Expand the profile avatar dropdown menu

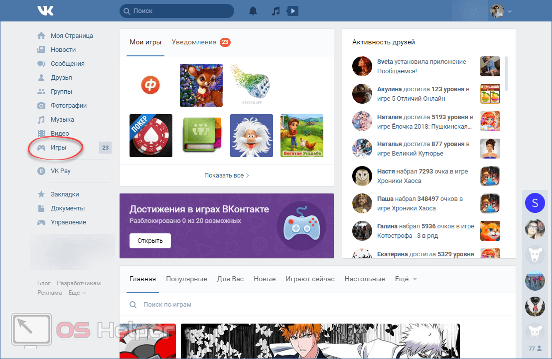click(x=501, y=11)
